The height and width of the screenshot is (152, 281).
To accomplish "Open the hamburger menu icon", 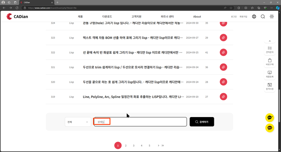I will [272, 16].
